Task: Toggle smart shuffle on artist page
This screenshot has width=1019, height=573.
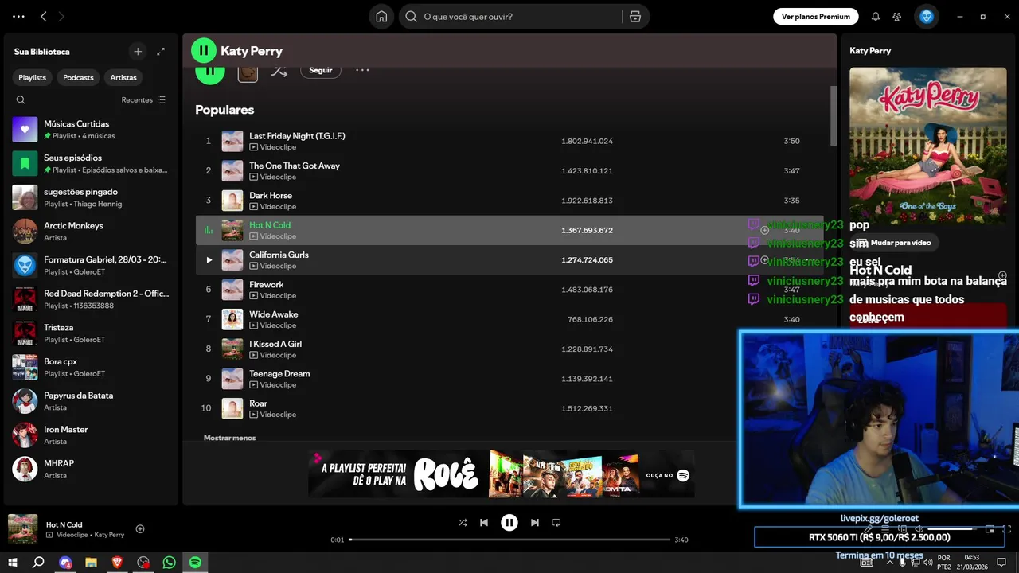Action: (279, 70)
